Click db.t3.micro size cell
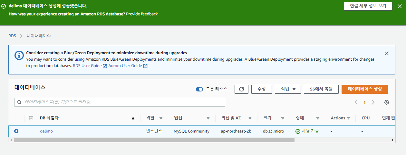 [274, 131]
